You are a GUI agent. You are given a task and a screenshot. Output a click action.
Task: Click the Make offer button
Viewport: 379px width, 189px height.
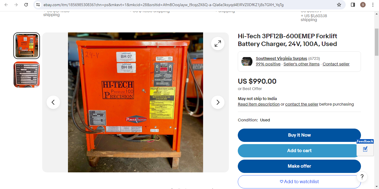pyautogui.click(x=299, y=166)
